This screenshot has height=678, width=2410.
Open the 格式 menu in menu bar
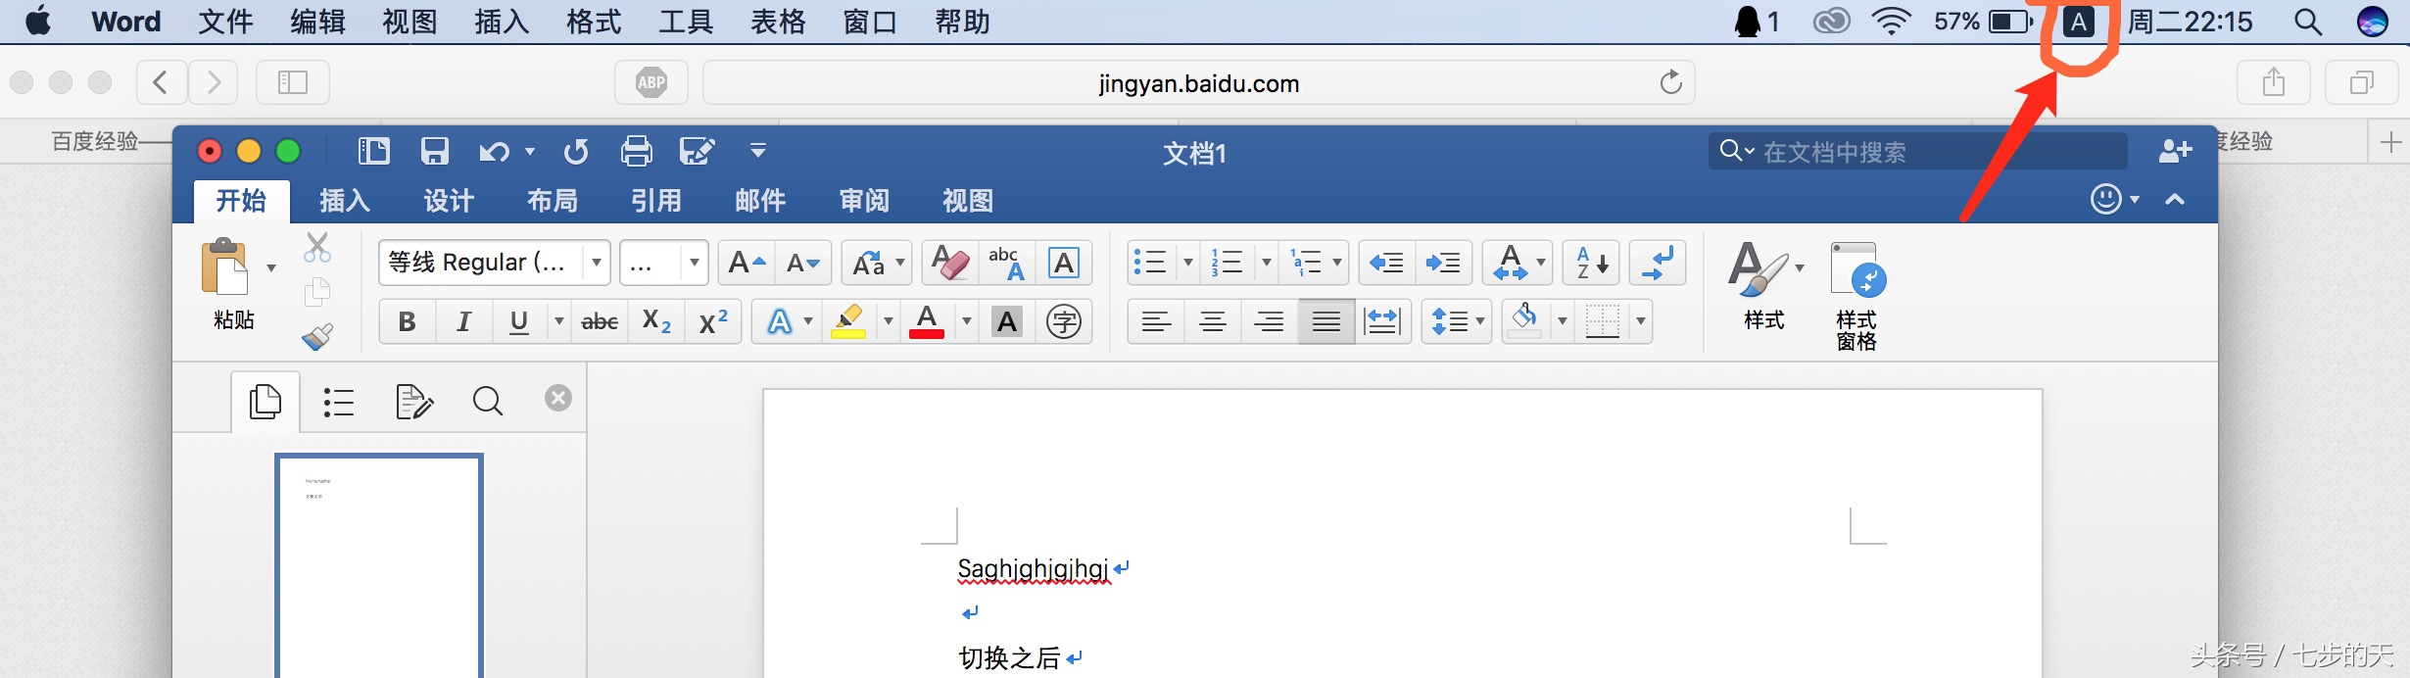click(594, 22)
